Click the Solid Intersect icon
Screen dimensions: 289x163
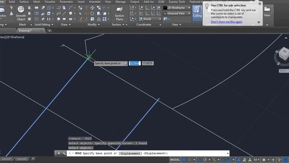[37, 19]
